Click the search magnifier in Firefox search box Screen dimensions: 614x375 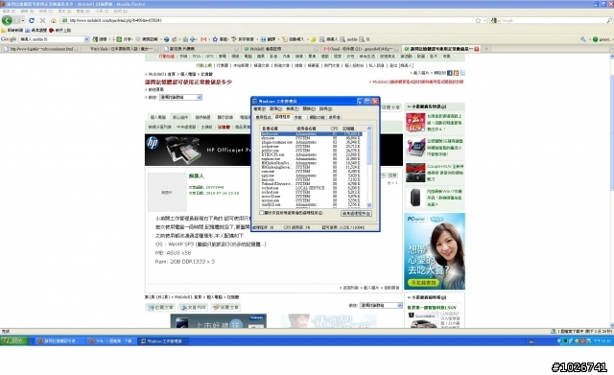[610, 20]
